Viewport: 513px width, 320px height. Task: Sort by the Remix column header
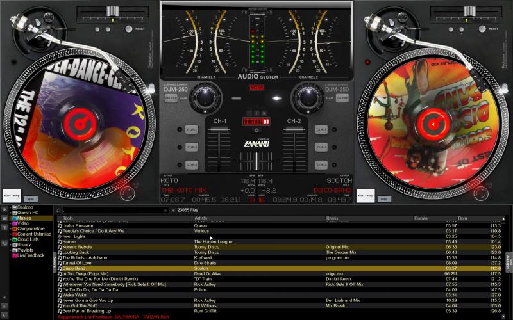pos(369,218)
